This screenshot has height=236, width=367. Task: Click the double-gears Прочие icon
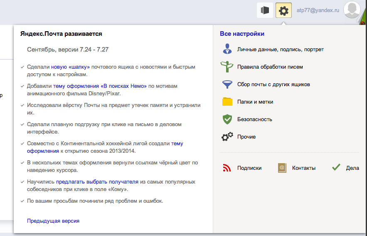click(227, 137)
